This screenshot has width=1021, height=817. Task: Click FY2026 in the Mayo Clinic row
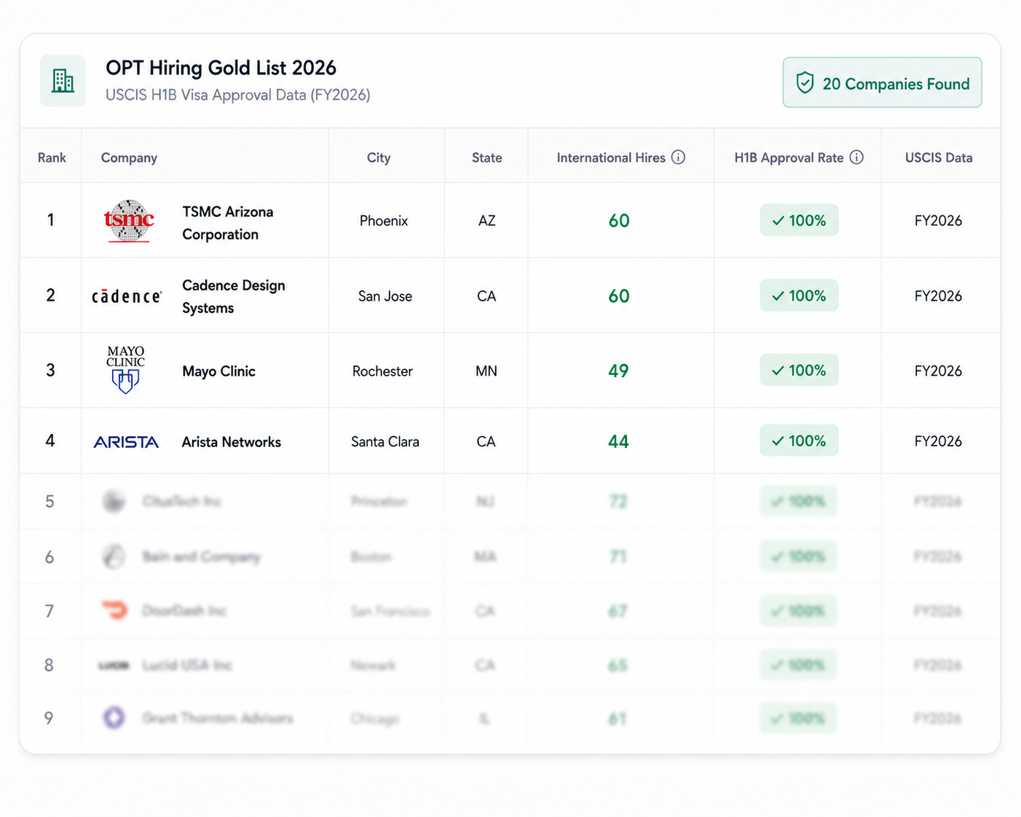point(938,371)
